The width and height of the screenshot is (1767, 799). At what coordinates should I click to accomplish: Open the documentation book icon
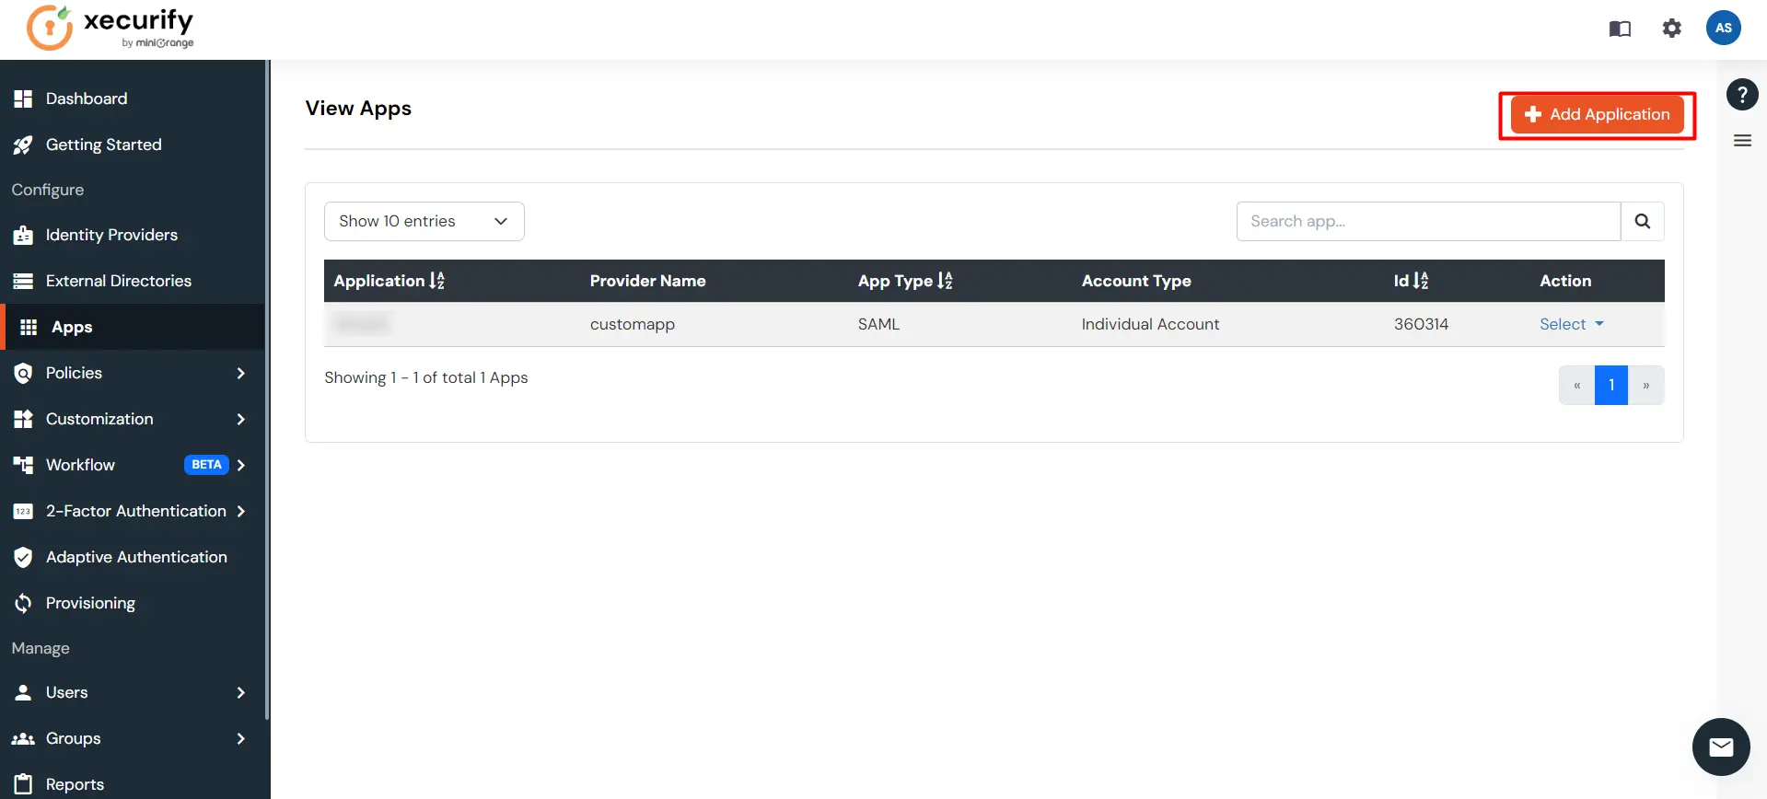pyautogui.click(x=1620, y=29)
